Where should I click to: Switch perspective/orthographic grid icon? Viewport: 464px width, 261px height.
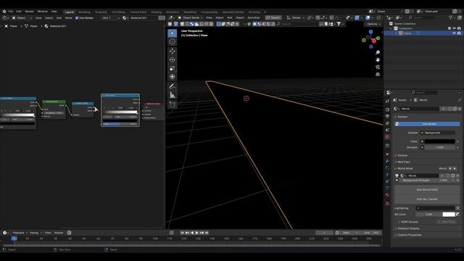click(x=378, y=74)
